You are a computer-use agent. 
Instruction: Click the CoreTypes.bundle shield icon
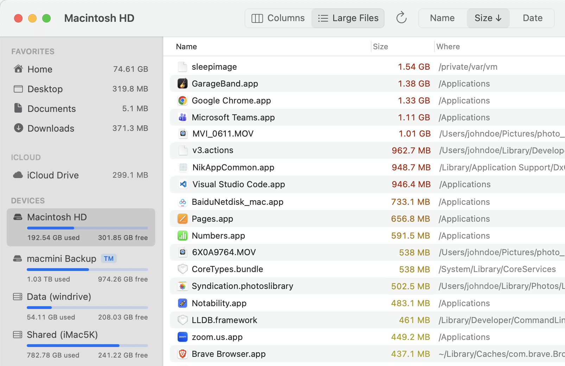coord(183,269)
